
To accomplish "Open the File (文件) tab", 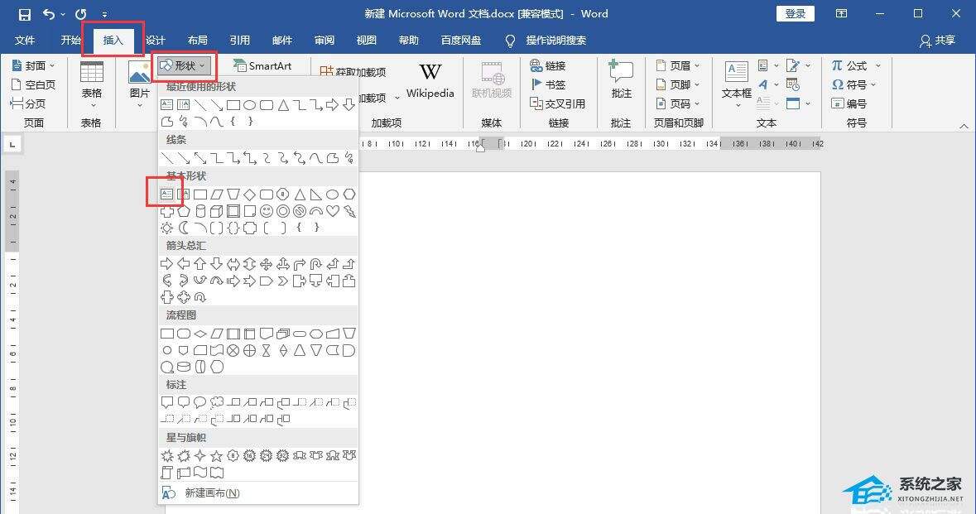I will click(x=24, y=40).
